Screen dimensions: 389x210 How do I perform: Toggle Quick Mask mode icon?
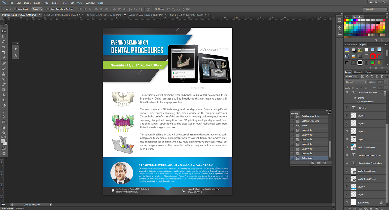[x=4, y=148]
